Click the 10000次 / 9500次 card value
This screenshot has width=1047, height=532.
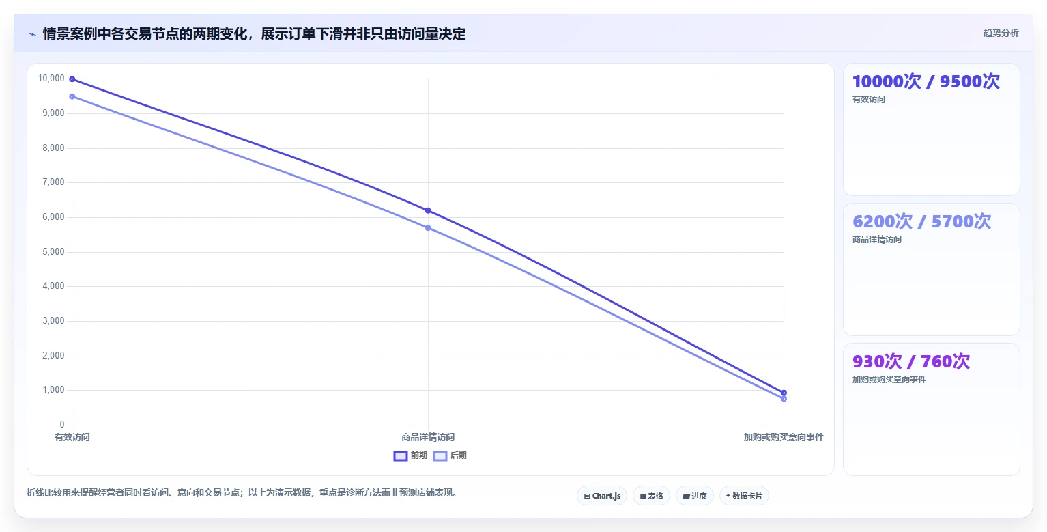coord(926,81)
